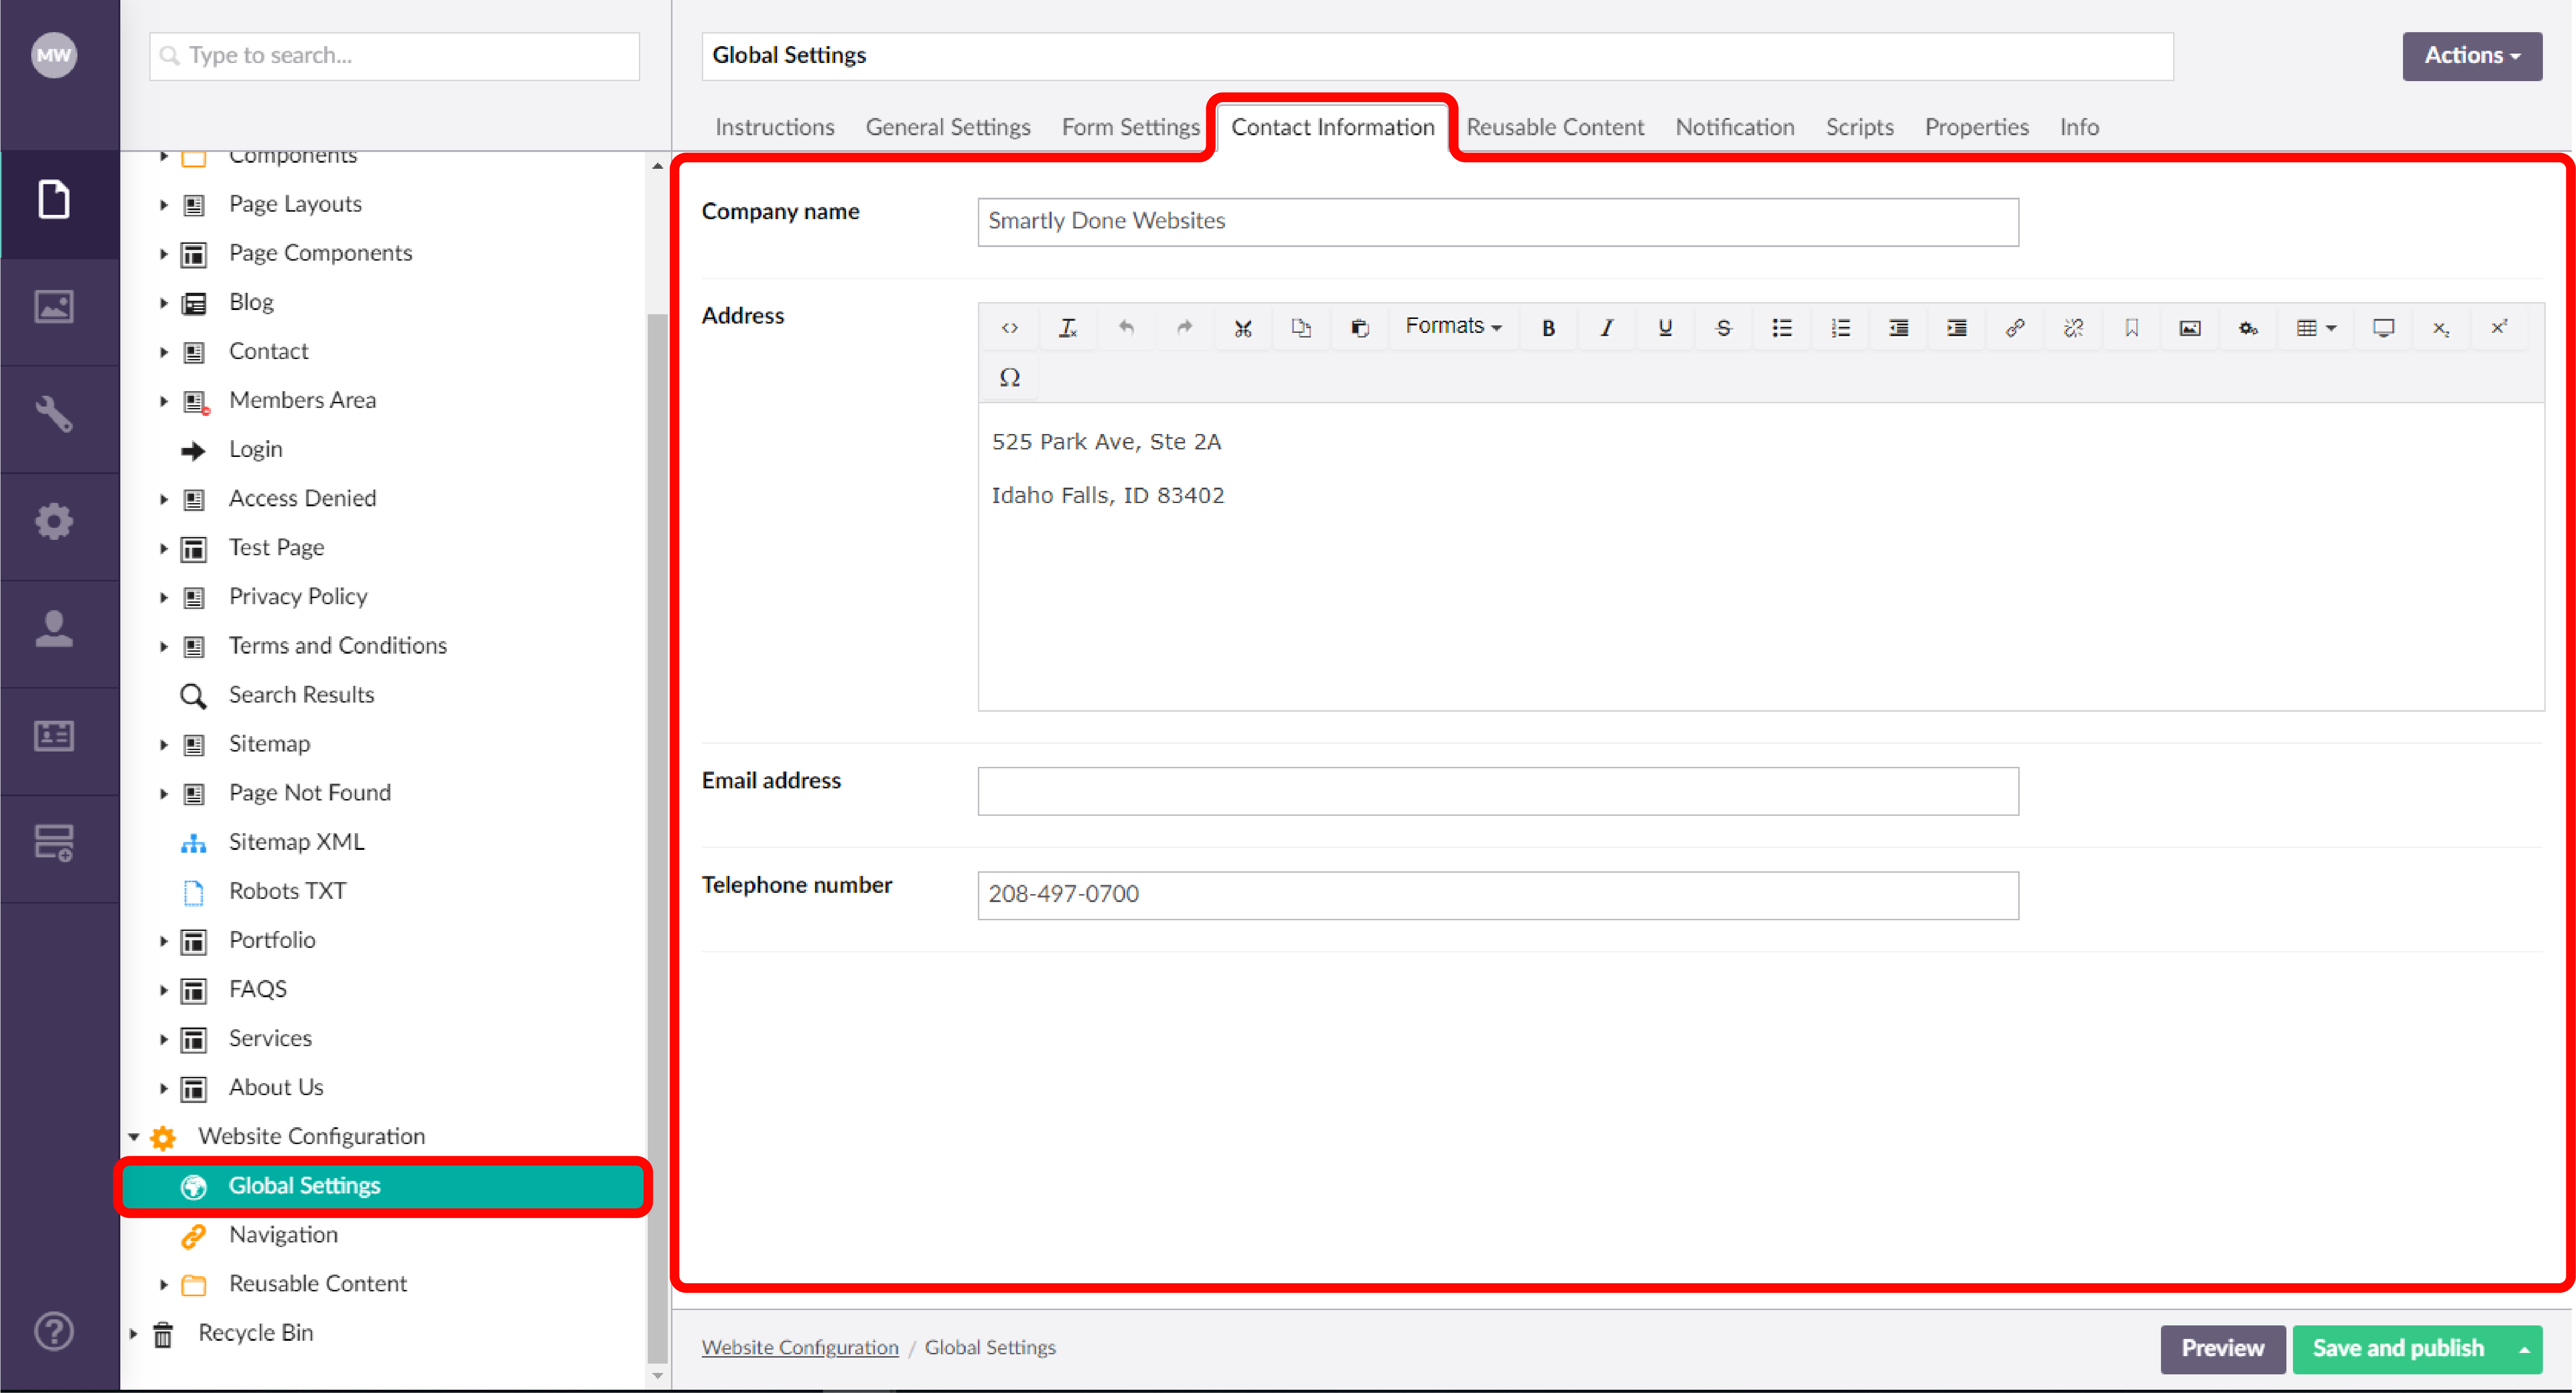Expand the Portfolio tree node

coord(163,940)
